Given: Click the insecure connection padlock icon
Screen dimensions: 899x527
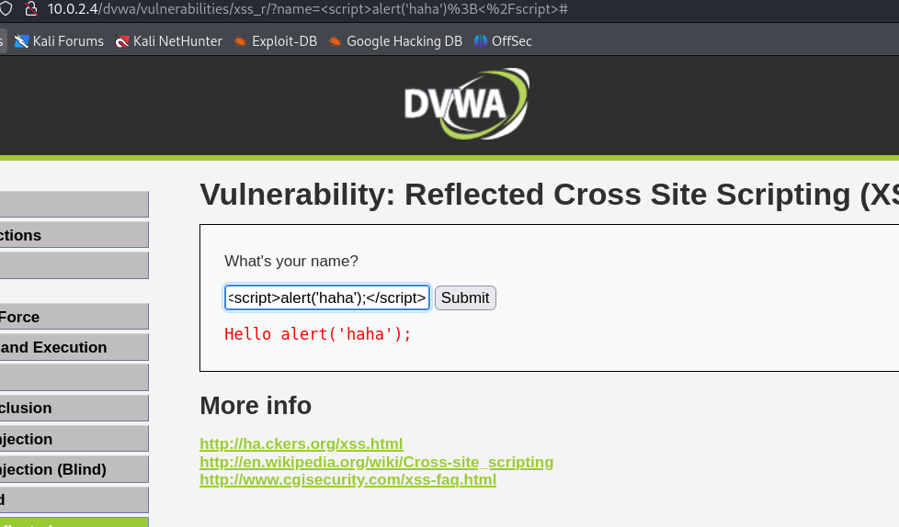Looking at the screenshot, I should tap(31, 8).
